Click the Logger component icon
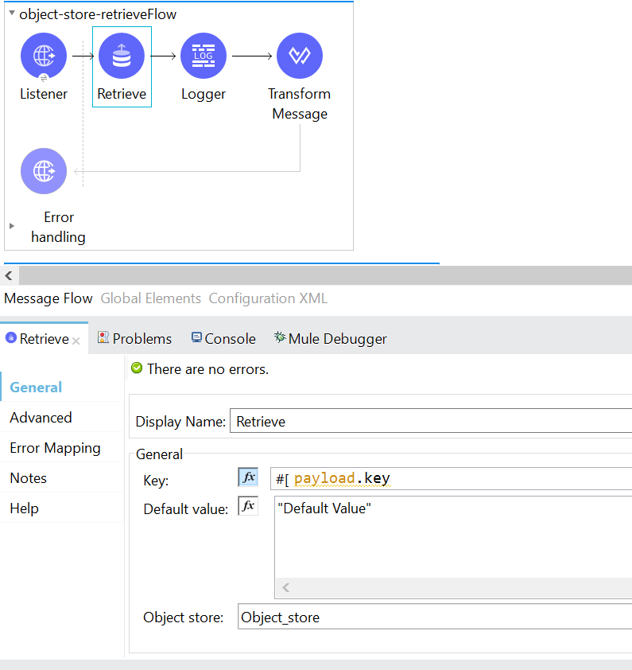The width and height of the screenshot is (632, 670). (x=204, y=56)
